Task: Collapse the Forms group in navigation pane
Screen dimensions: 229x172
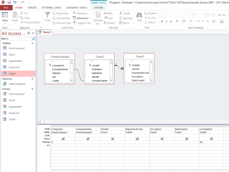Action: tap(32, 89)
